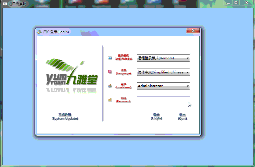Minimize the main application window

228,3
